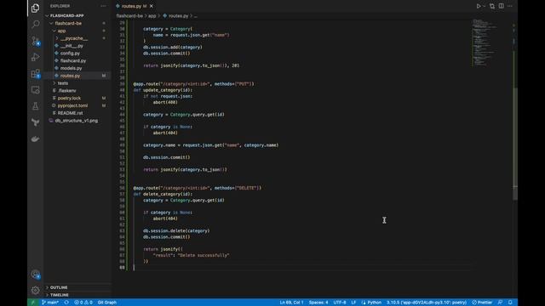Open the Accounts menu icon
The height and width of the screenshot is (306, 545).
(35, 274)
